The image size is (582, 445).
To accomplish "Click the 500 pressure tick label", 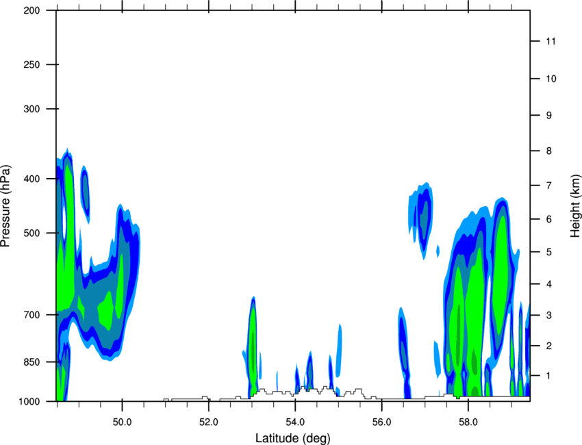I will (x=31, y=233).
